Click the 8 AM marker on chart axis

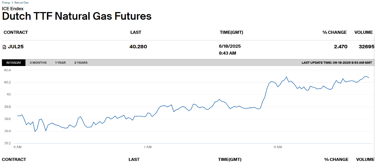pos(278,147)
